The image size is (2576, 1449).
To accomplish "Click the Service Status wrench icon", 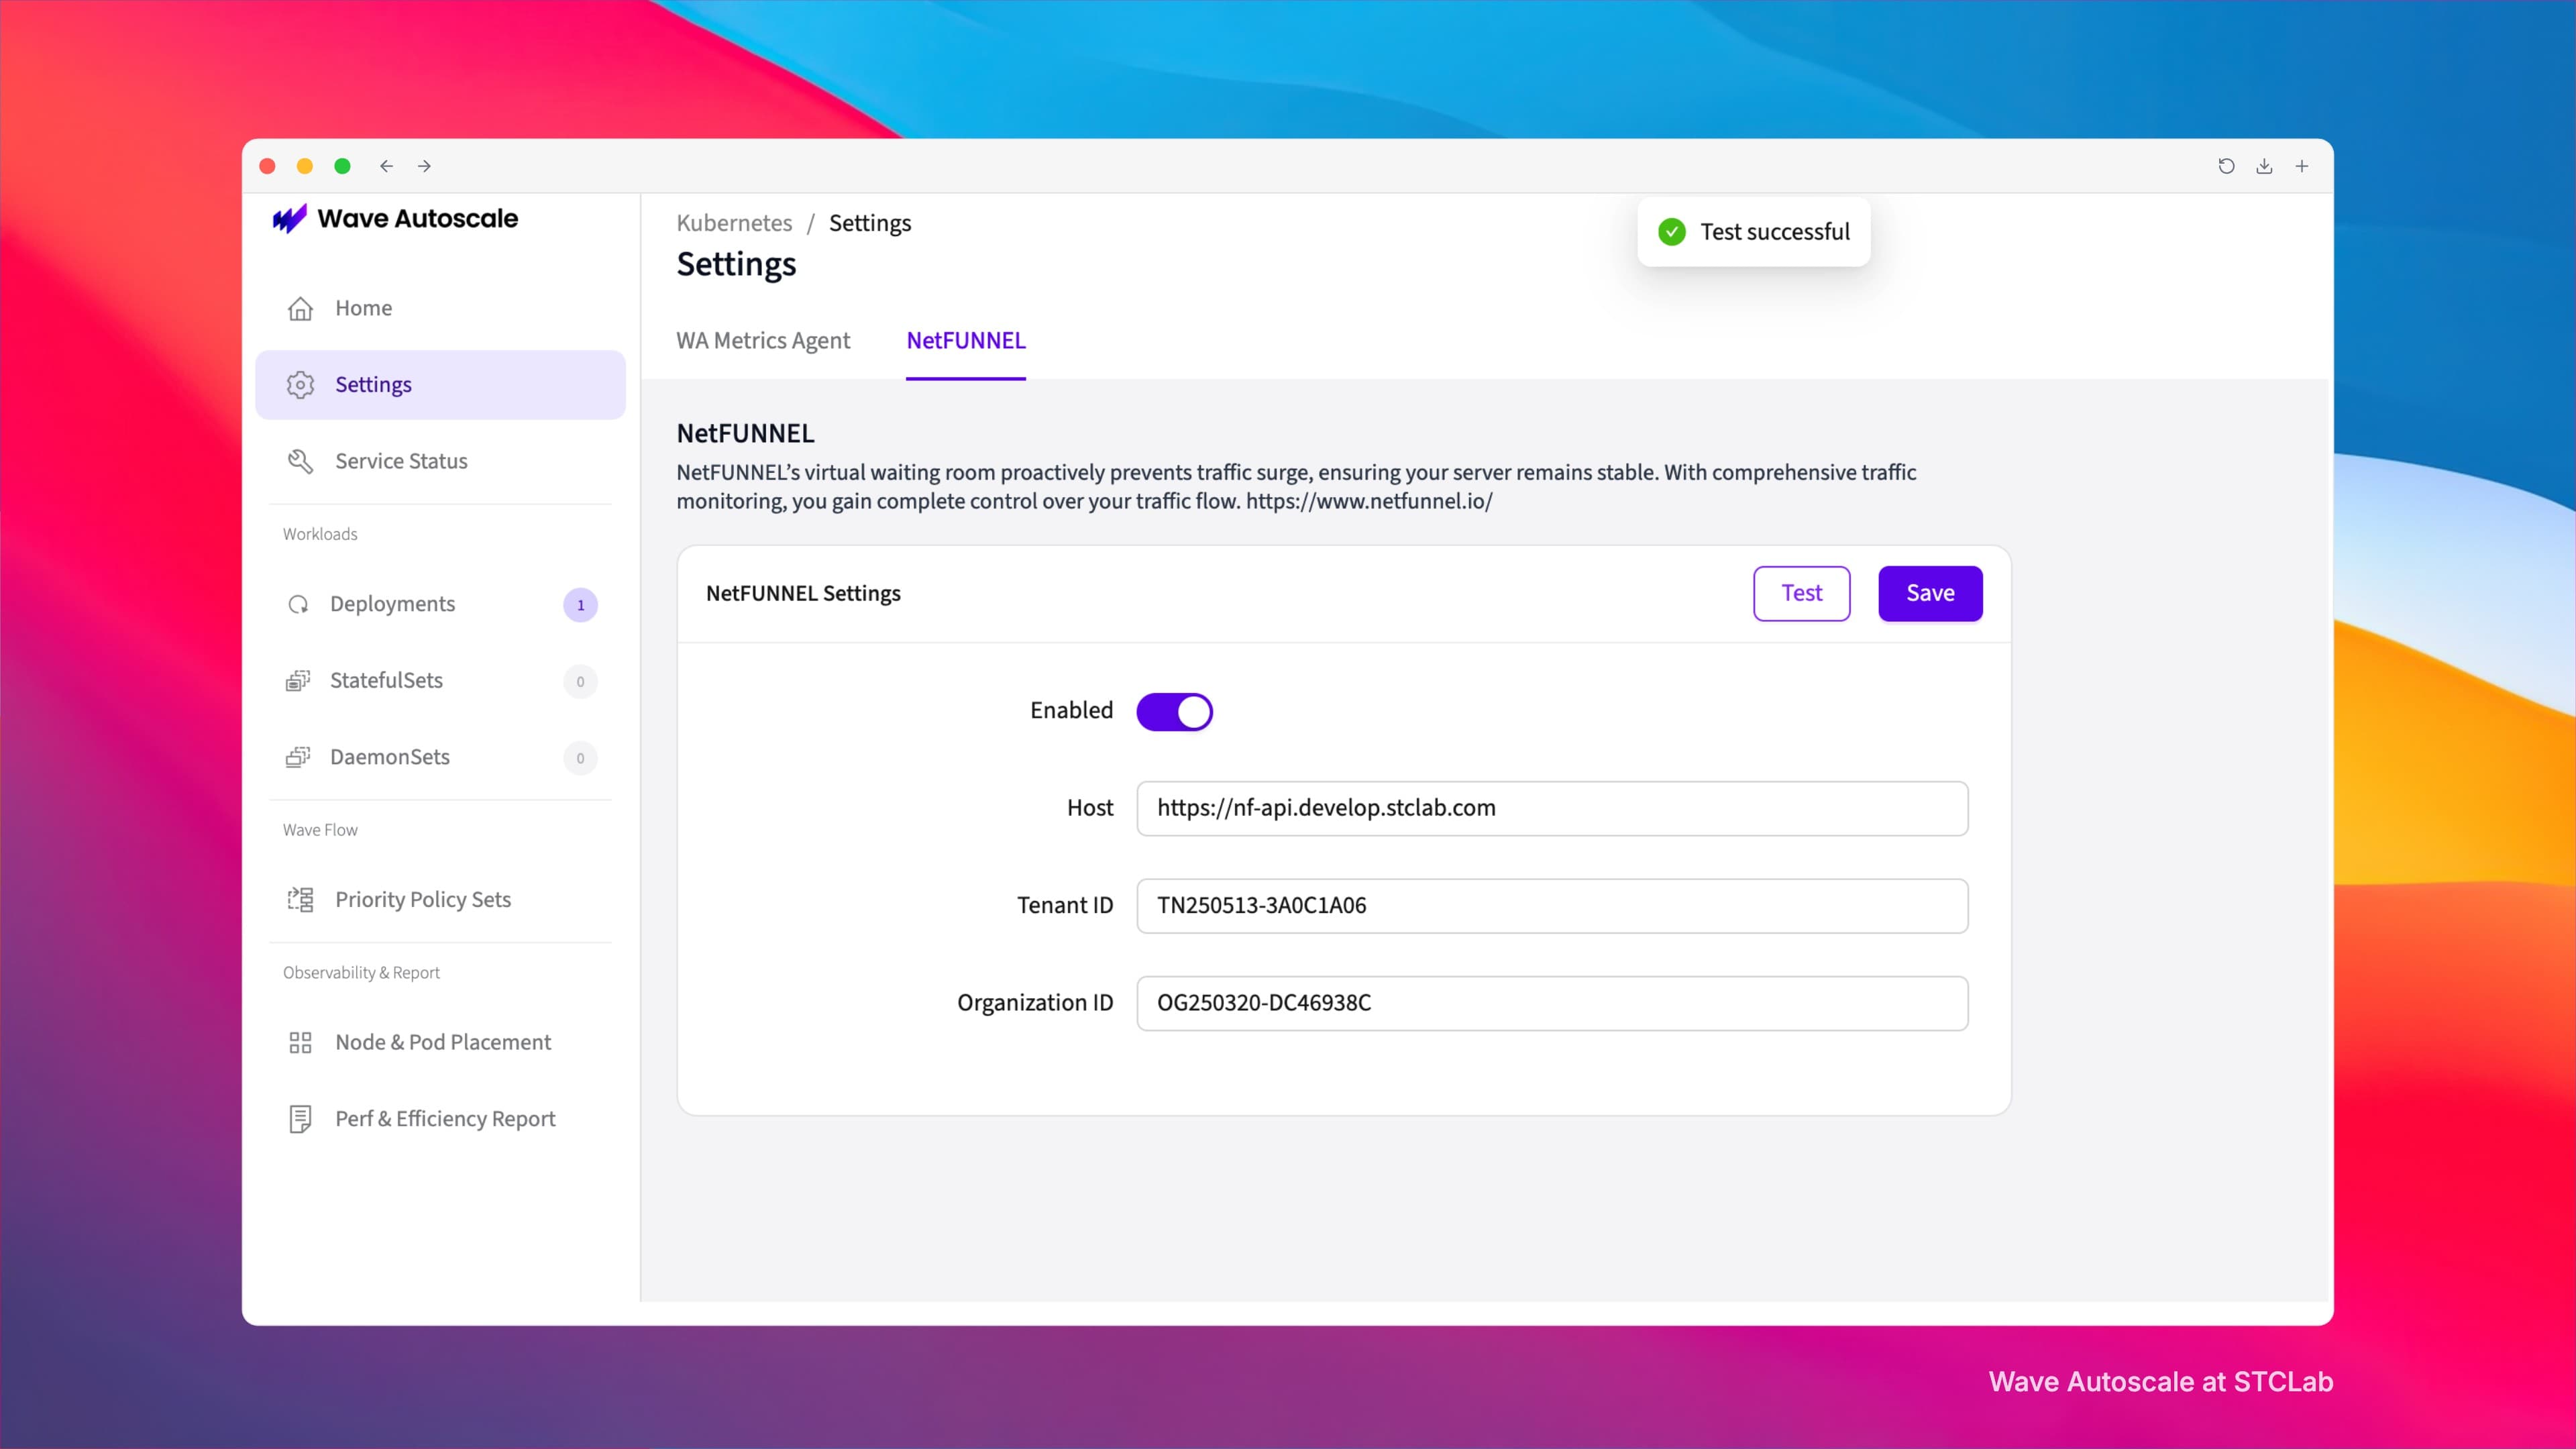I will [x=300, y=461].
